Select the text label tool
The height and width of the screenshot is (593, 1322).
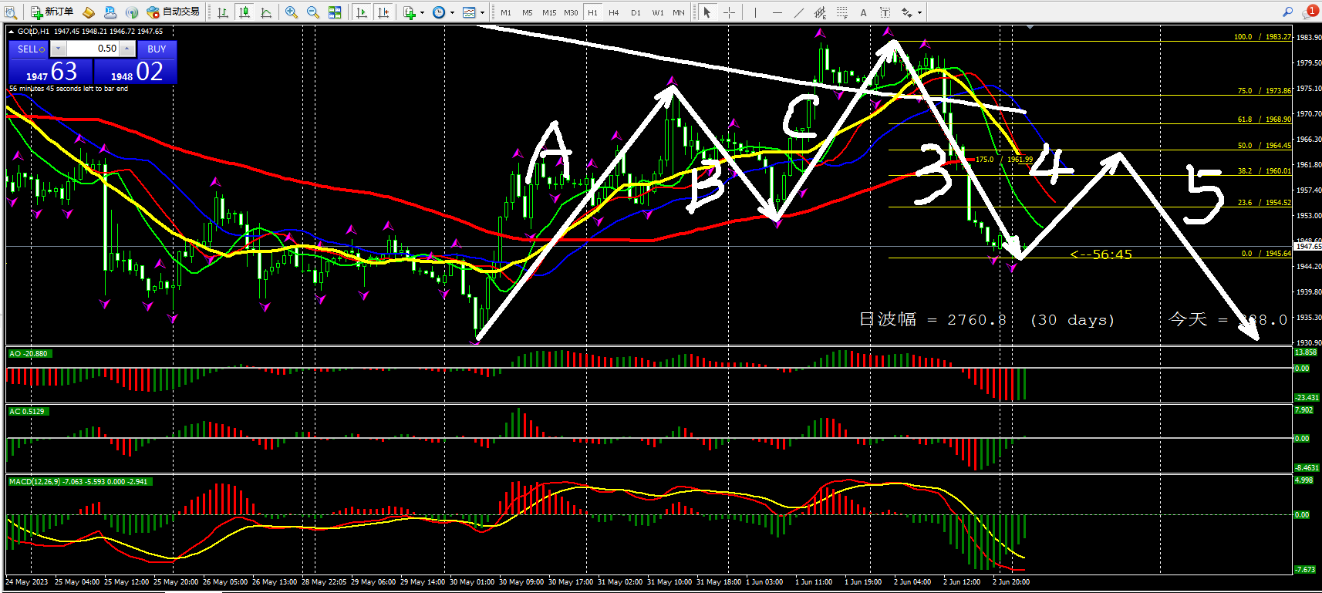pyautogui.click(x=863, y=12)
